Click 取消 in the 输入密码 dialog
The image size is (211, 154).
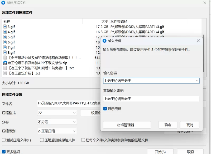click(190, 125)
